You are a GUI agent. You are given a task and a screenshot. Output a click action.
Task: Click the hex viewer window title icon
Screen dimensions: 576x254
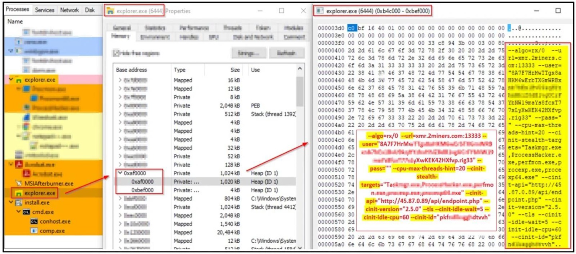[319, 11]
